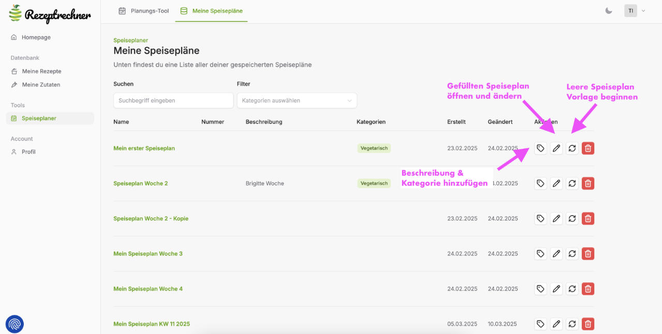Open the Speiseplan Woche 2 - Kopie link

tap(151, 219)
